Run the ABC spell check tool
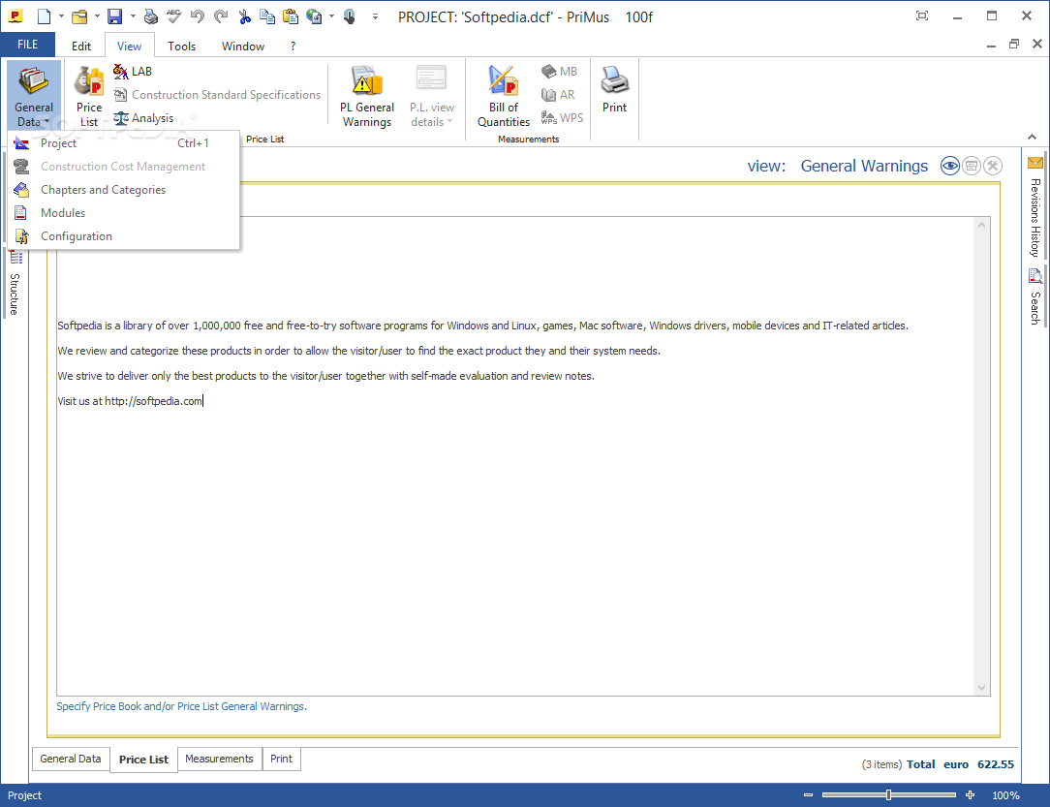Viewport: 1050px width, 807px height. coord(174,16)
